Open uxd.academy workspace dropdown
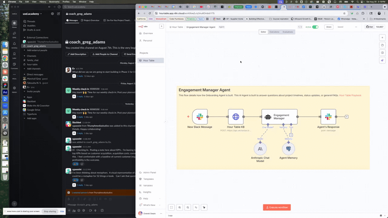Viewport: 388px width, 218px height. coord(32,14)
